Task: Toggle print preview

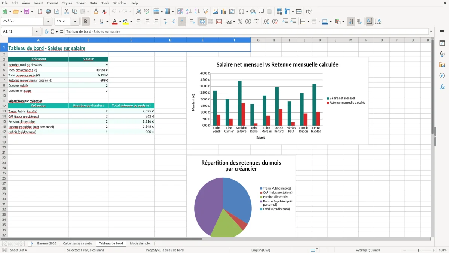Action: (56, 12)
